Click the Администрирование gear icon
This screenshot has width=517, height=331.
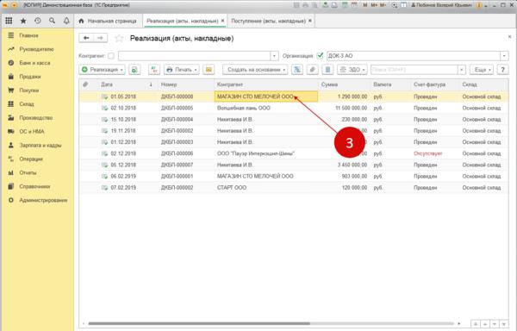[11, 200]
